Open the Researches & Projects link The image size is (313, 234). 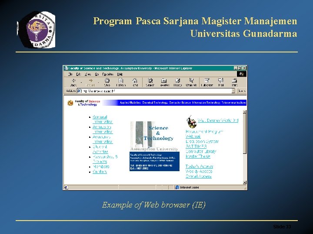pos(105,159)
